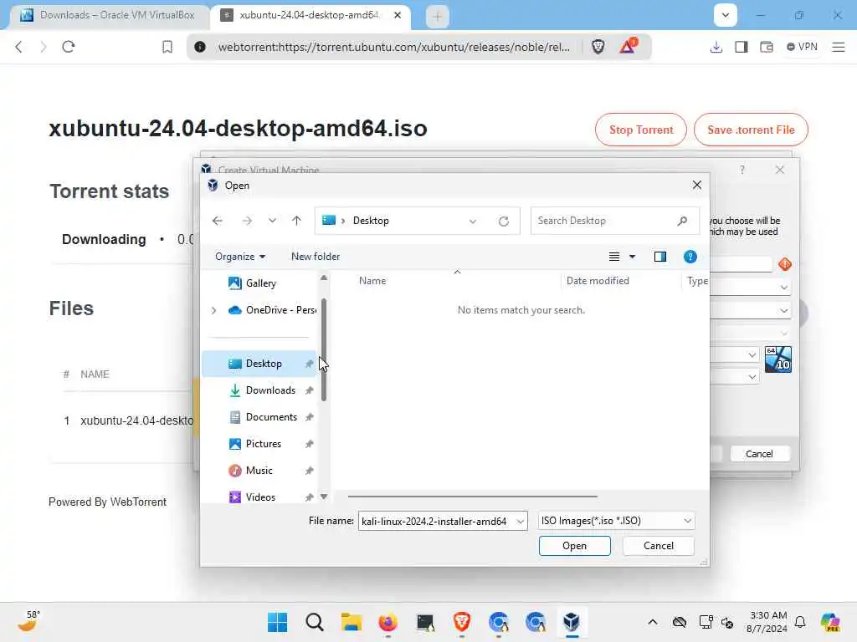The width and height of the screenshot is (857, 642).
Task: Select OneDrive - Personal location
Action: (x=272, y=310)
